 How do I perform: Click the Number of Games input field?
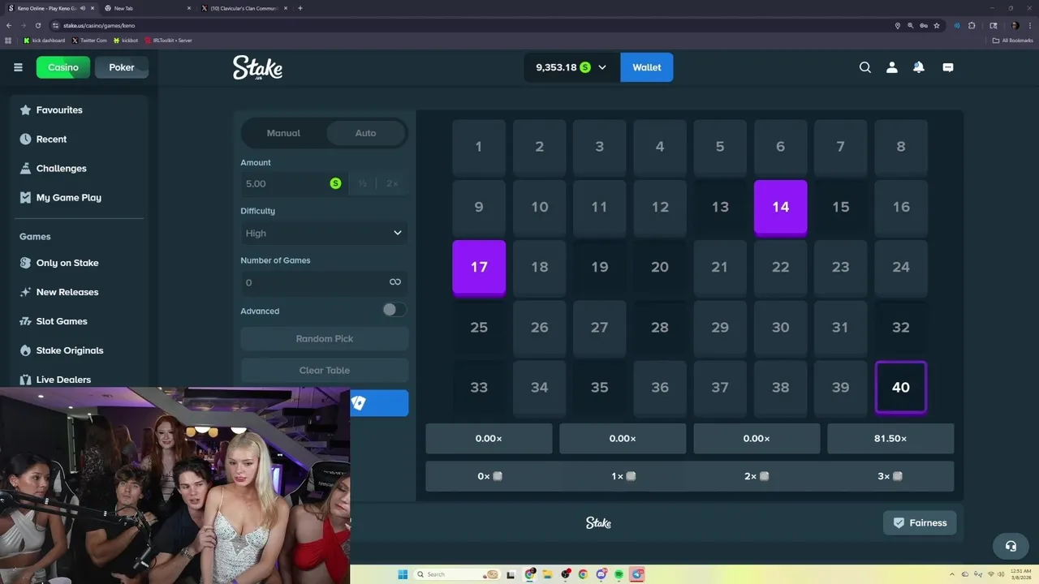[325, 282]
